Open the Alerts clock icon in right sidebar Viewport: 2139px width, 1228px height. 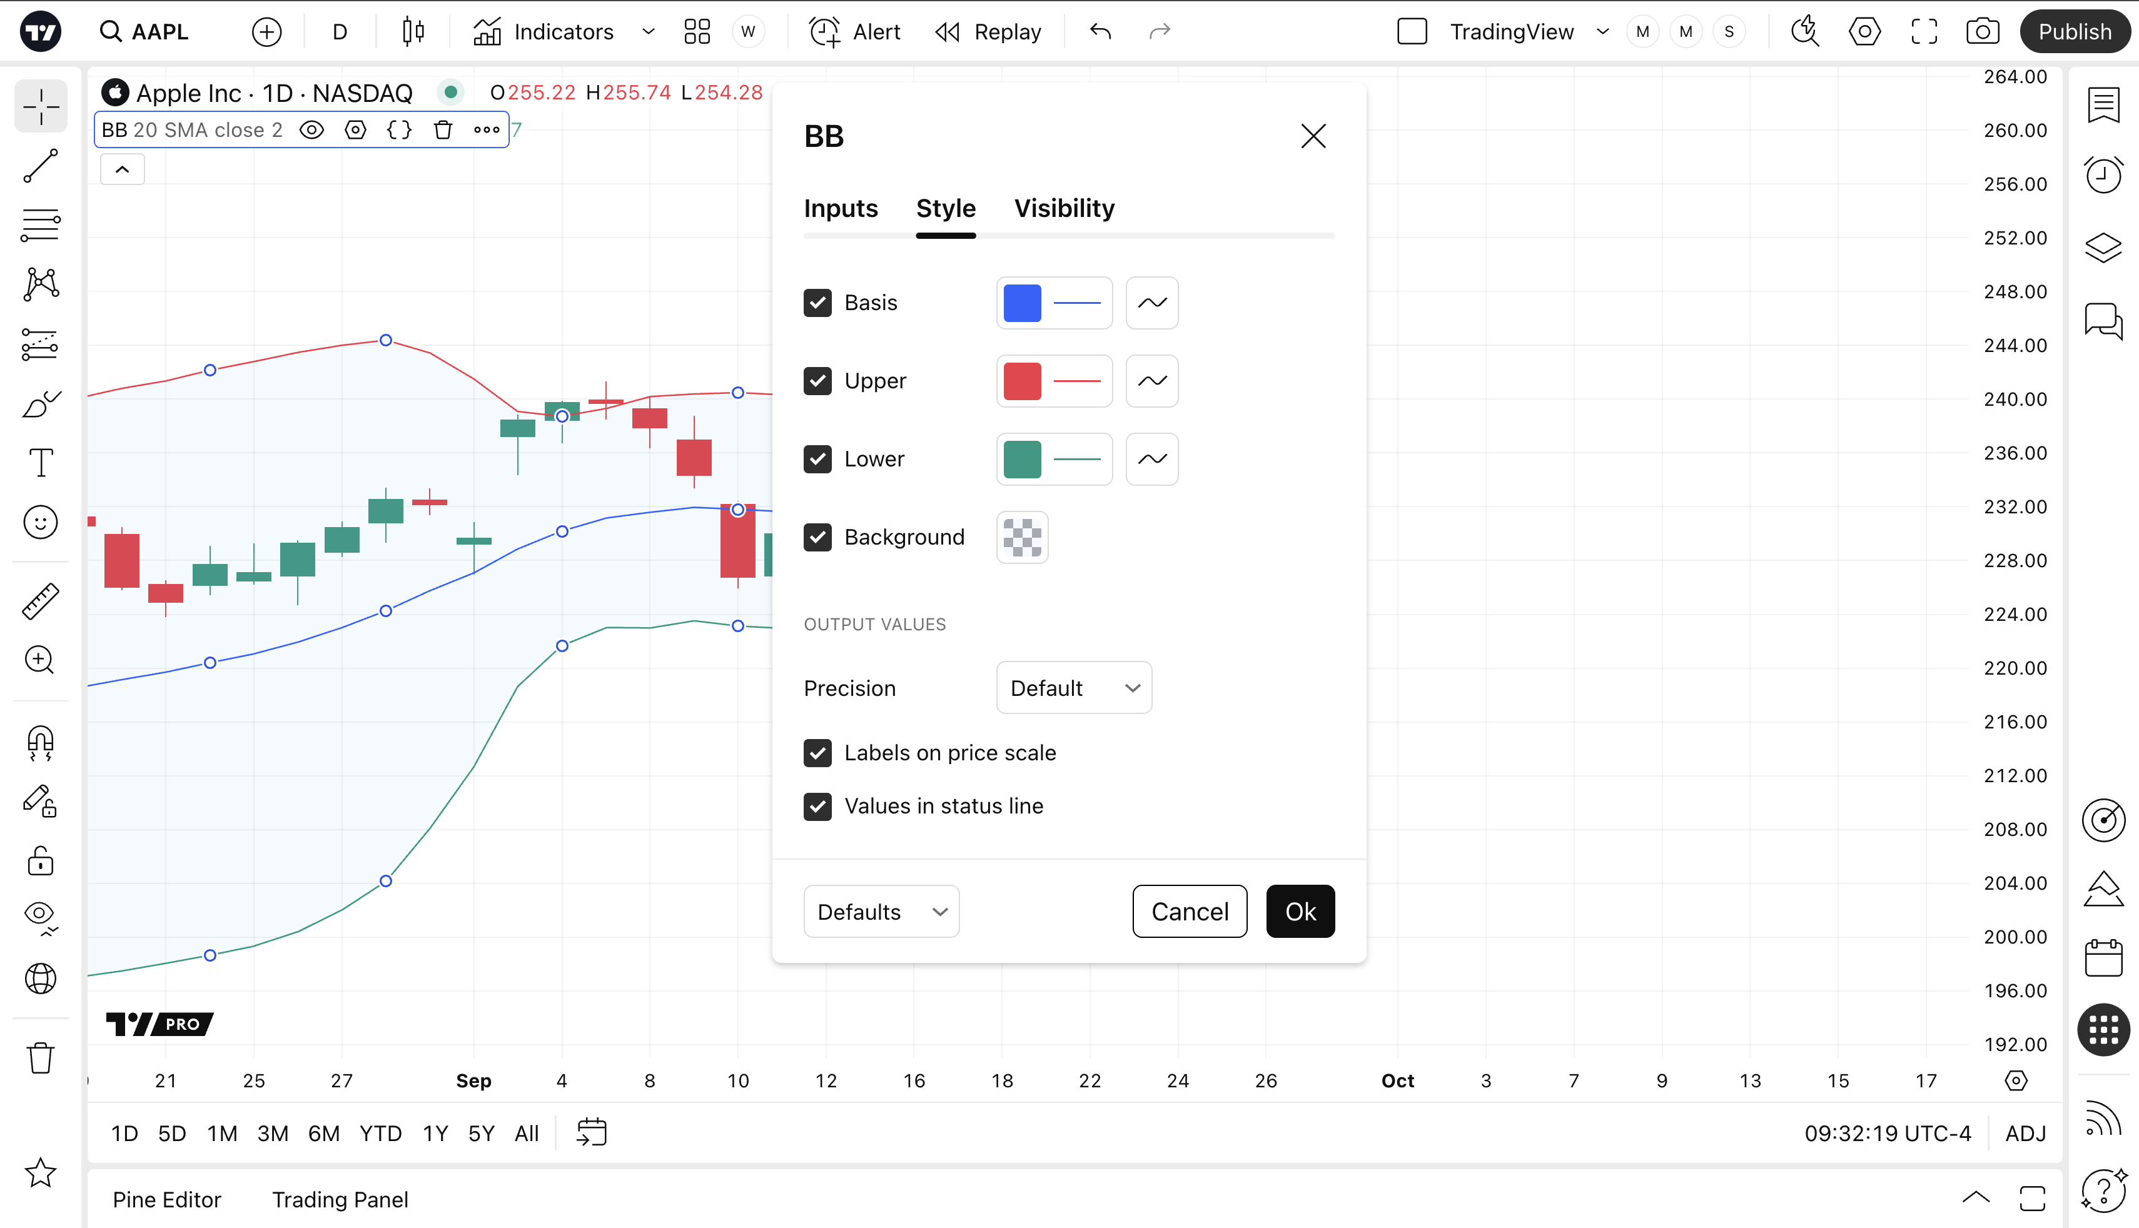coord(2103,176)
